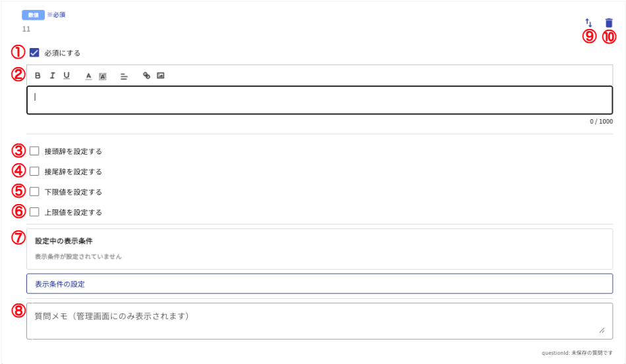626x364 pixels.
Task: Insert an image using the image icon
Action: point(160,76)
